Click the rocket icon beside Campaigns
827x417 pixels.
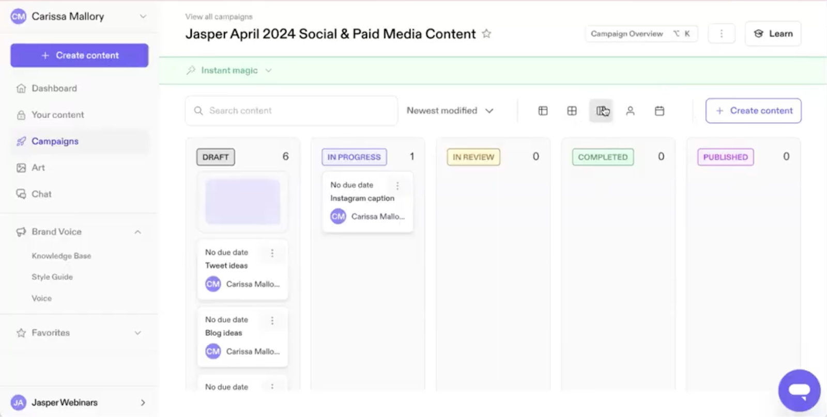pos(21,141)
